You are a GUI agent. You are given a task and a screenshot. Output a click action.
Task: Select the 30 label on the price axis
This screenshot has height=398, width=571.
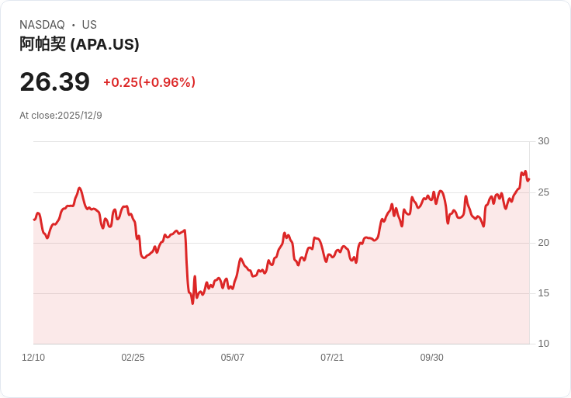(x=543, y=141)
